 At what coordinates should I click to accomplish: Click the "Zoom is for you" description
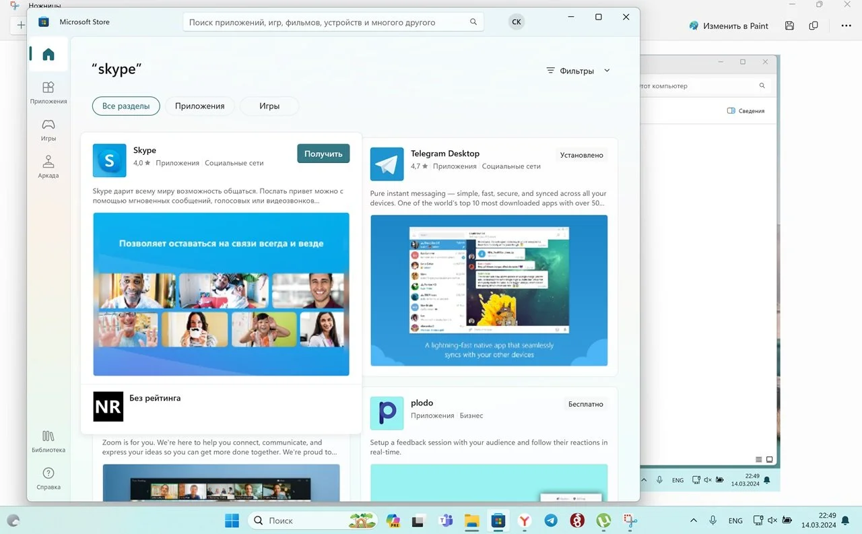click(x=220, y=447)
